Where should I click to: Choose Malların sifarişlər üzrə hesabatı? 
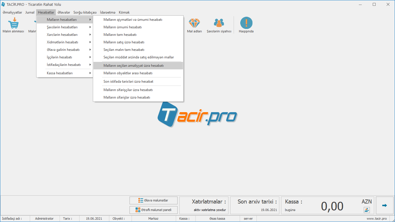coord(127,97)
